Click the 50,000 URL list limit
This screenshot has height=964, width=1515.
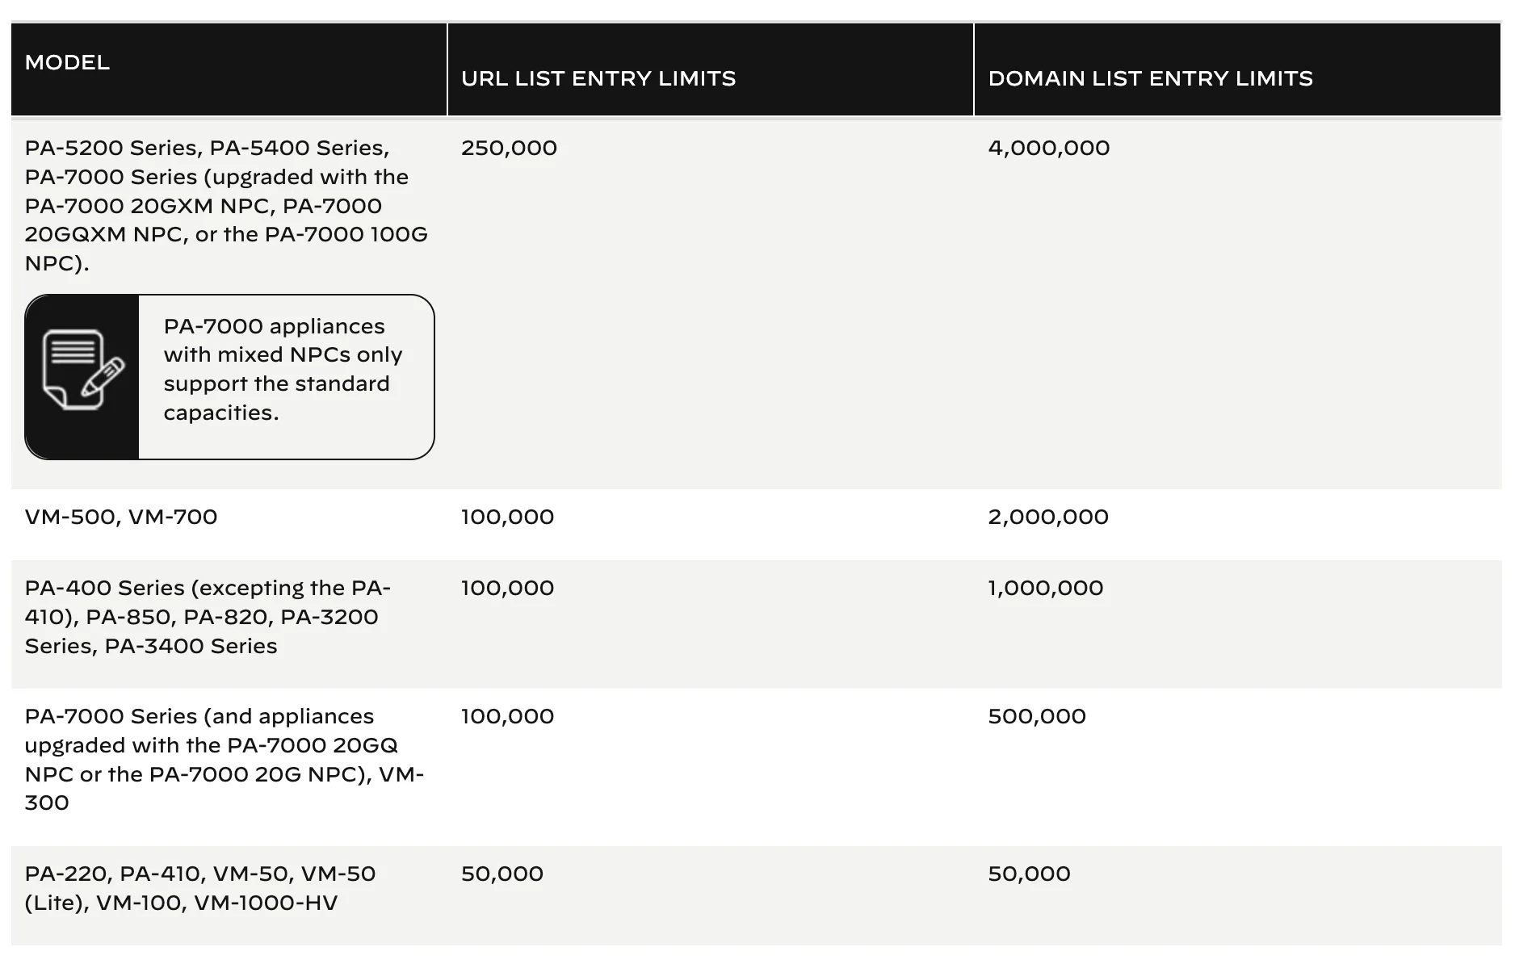coord(502,874)
